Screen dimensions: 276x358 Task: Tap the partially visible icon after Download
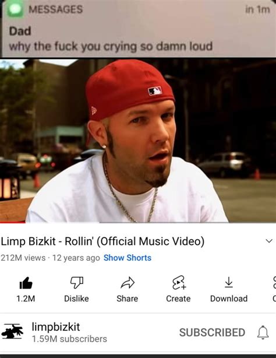tap(274, 283)
